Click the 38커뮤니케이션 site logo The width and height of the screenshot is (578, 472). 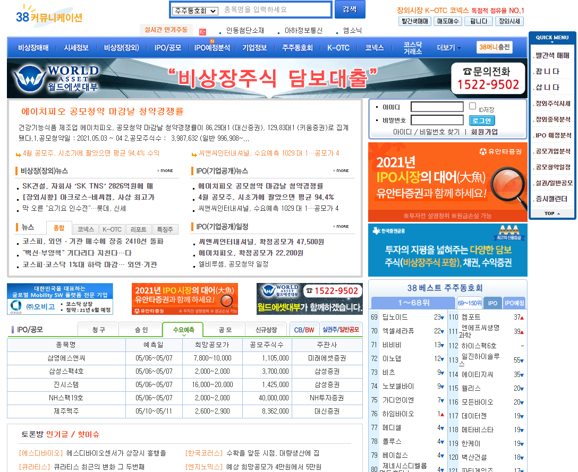pyautogui.click(x=49, y=15)
